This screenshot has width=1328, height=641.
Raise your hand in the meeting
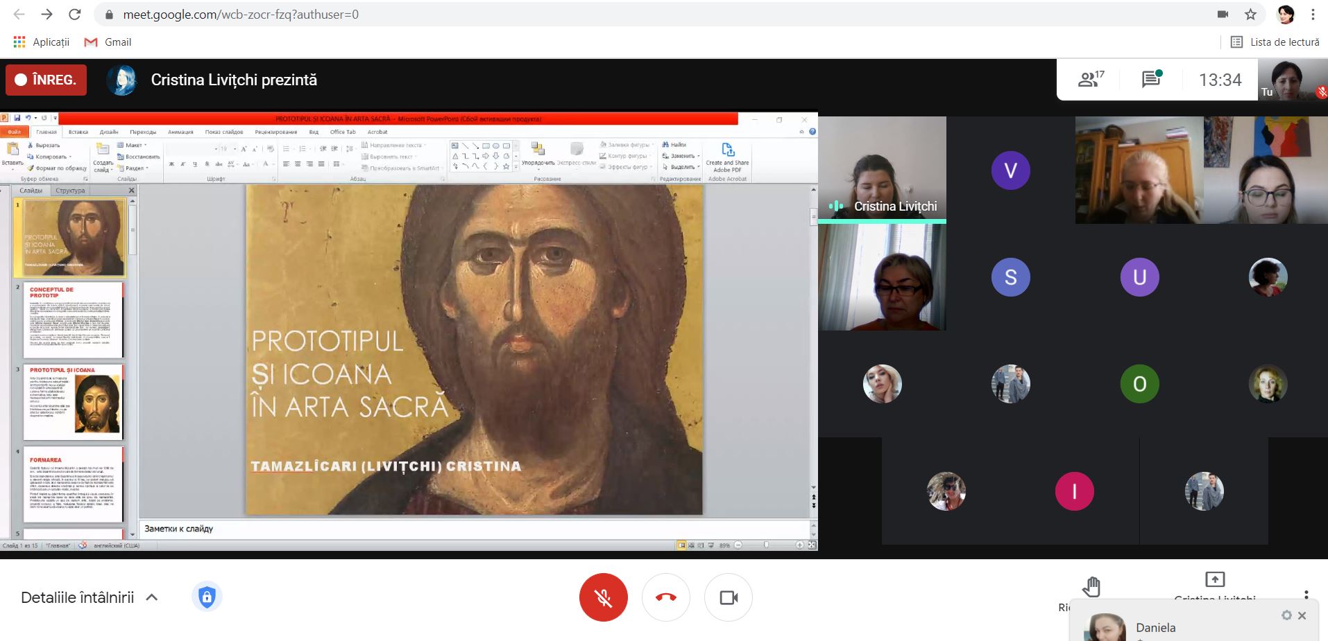[x=1091, y=586]
